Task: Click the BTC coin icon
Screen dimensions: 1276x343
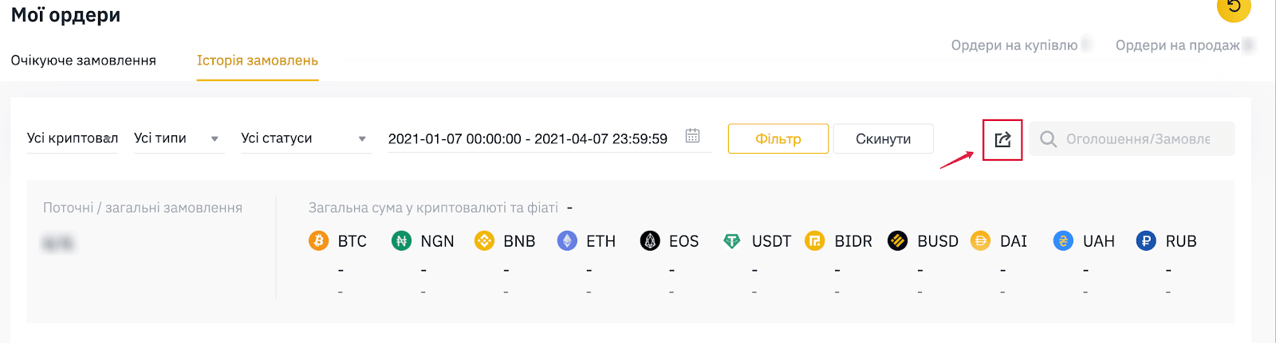Action: click(x=318, y=240)
